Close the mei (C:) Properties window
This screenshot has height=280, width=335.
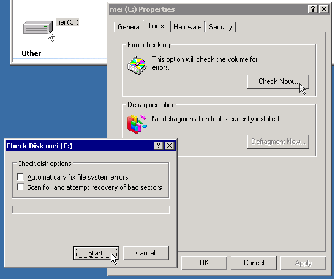tap(324, 9)
